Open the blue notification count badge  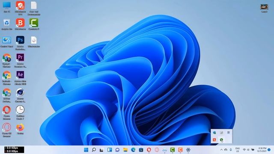pos(269,150)
